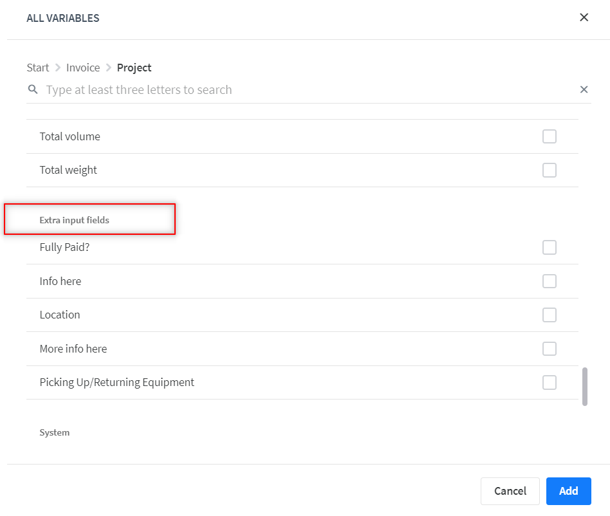Tick the More info here checkbox

pos(550,349)
